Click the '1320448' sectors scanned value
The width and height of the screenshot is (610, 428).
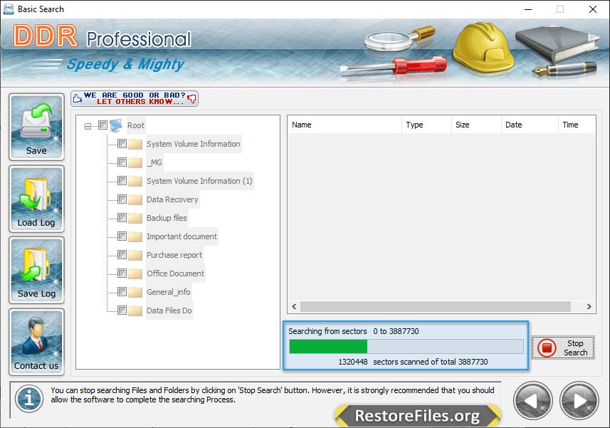pyautogui.click(x=353, y=362)
